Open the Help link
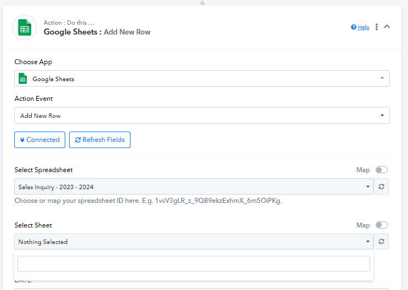The image size is (408, 290). [363, 27]
